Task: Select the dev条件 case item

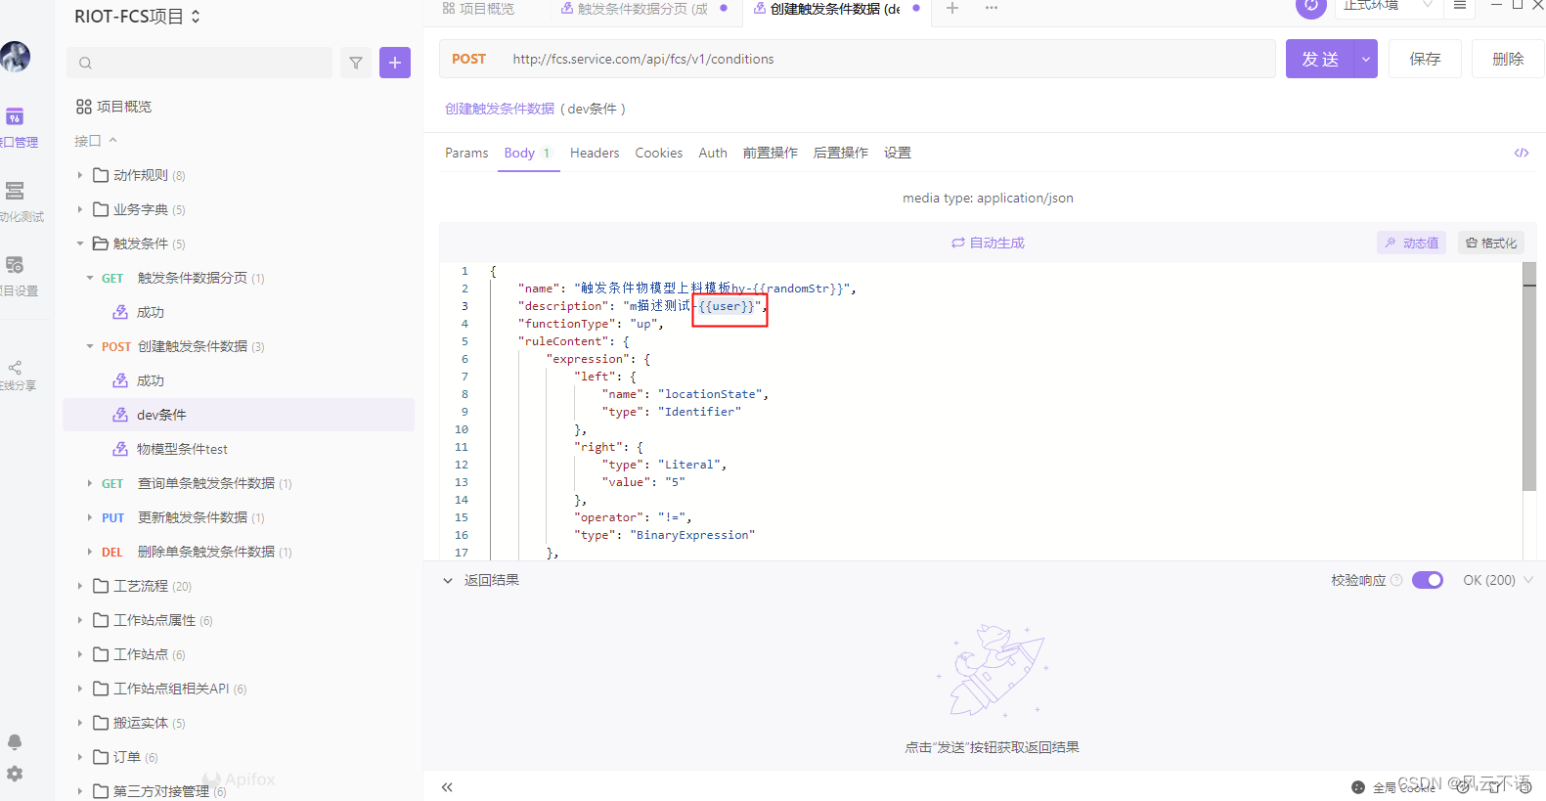Action: click(x=239, y=415)
